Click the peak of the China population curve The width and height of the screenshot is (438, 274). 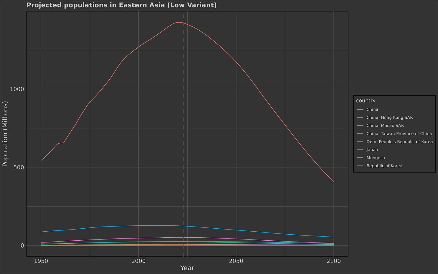pyautogui.click(x=179, y=22)
